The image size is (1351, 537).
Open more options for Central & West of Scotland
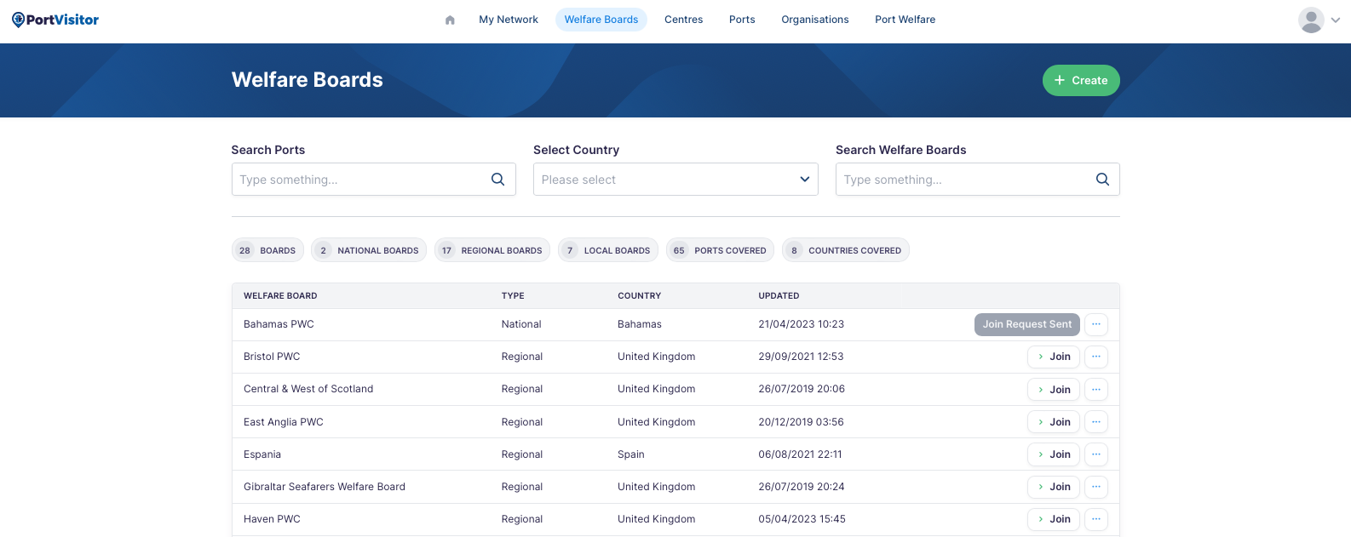(x=1096, y=390)
